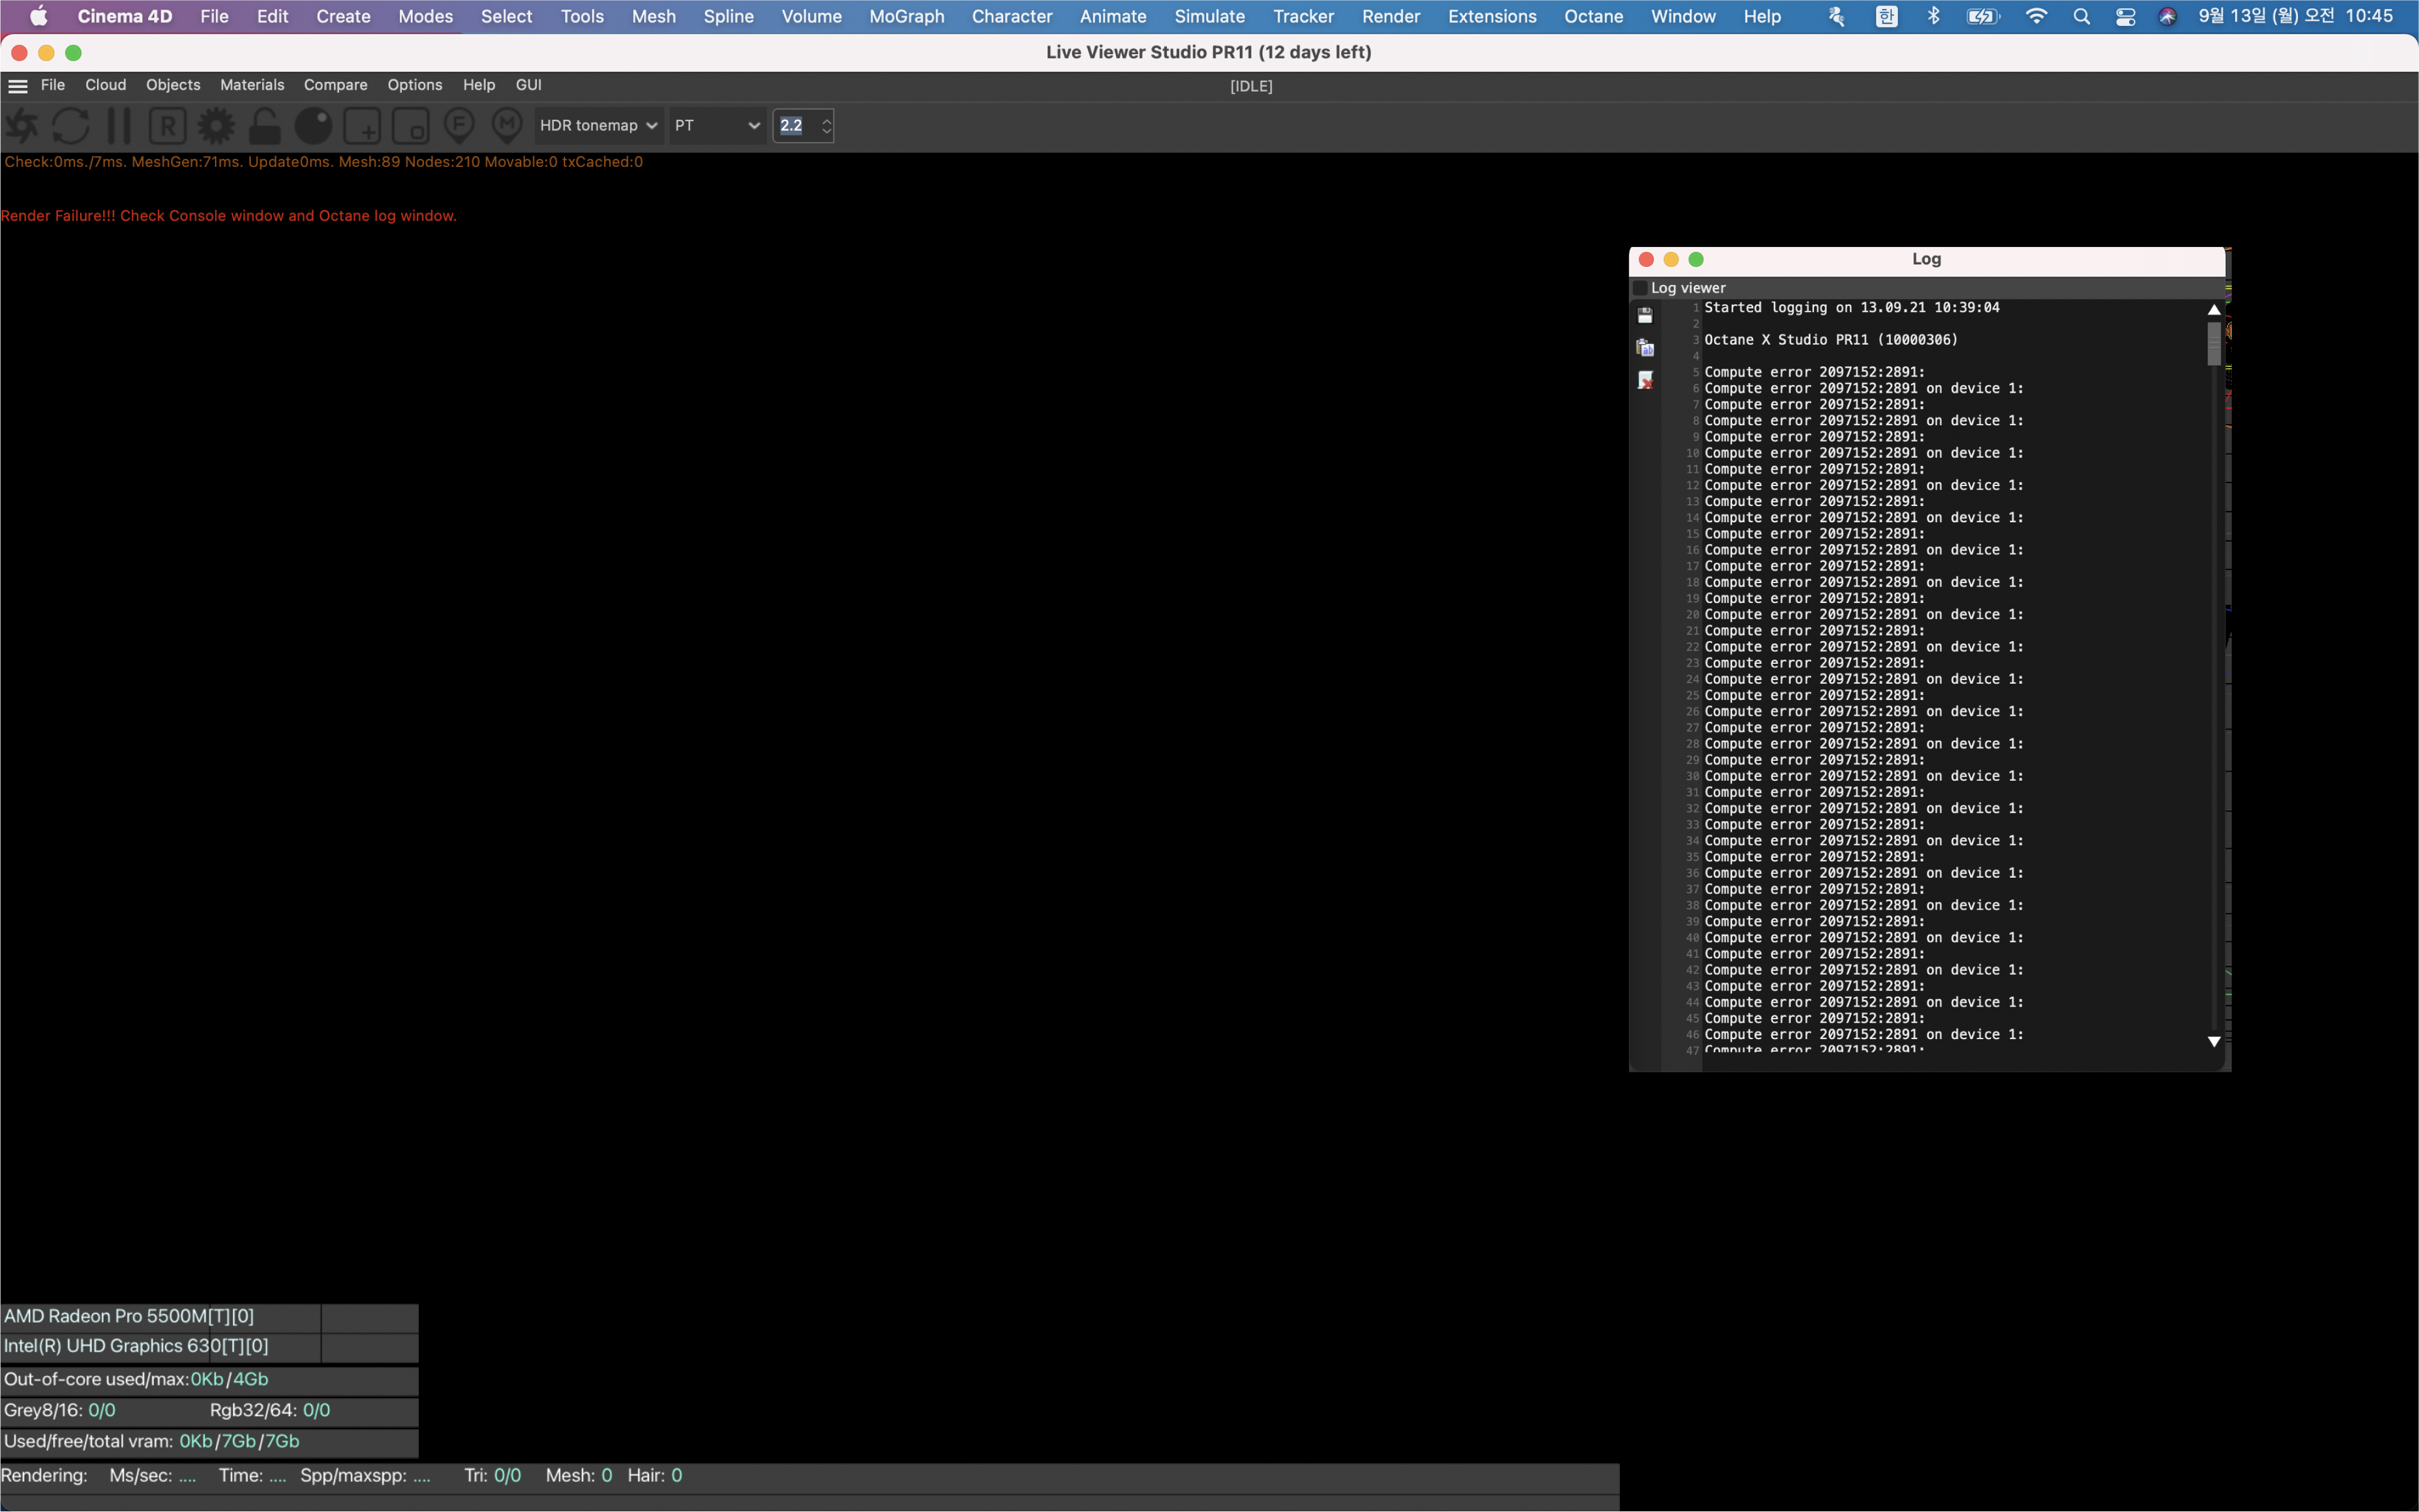
Task: Click the Octane send scene render icon
Action: pyautogui.click(x=22, y=126)
